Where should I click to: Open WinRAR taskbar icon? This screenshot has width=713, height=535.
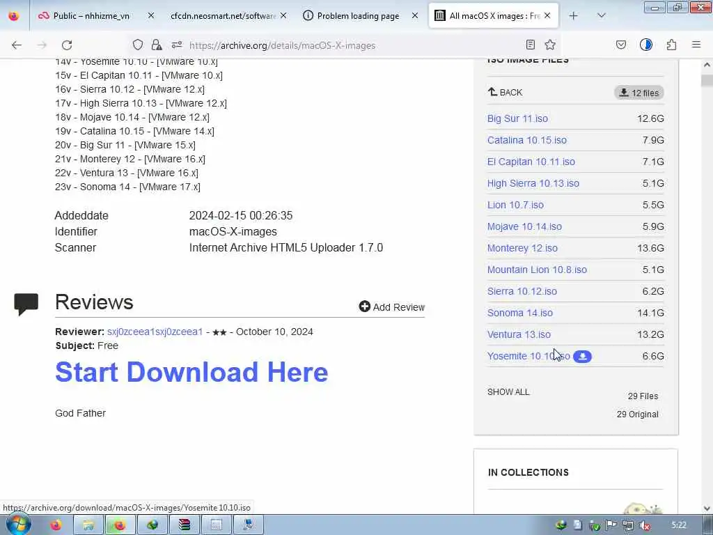(x=184, y=525)
